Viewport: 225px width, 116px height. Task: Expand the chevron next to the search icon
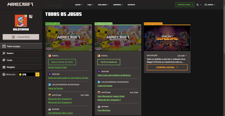(201, 5)
